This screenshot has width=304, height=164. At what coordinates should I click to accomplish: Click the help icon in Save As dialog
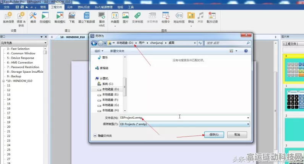tap(246, 51)
